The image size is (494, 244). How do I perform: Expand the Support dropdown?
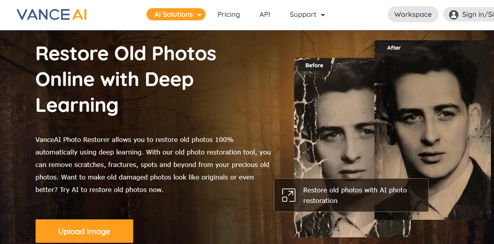point(307,14)
